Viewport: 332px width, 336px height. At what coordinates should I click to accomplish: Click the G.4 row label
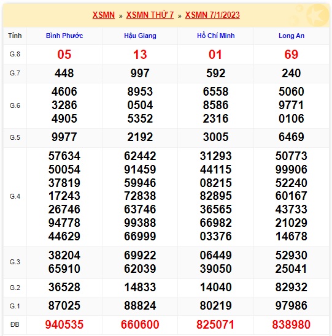[x=15, y=196]
